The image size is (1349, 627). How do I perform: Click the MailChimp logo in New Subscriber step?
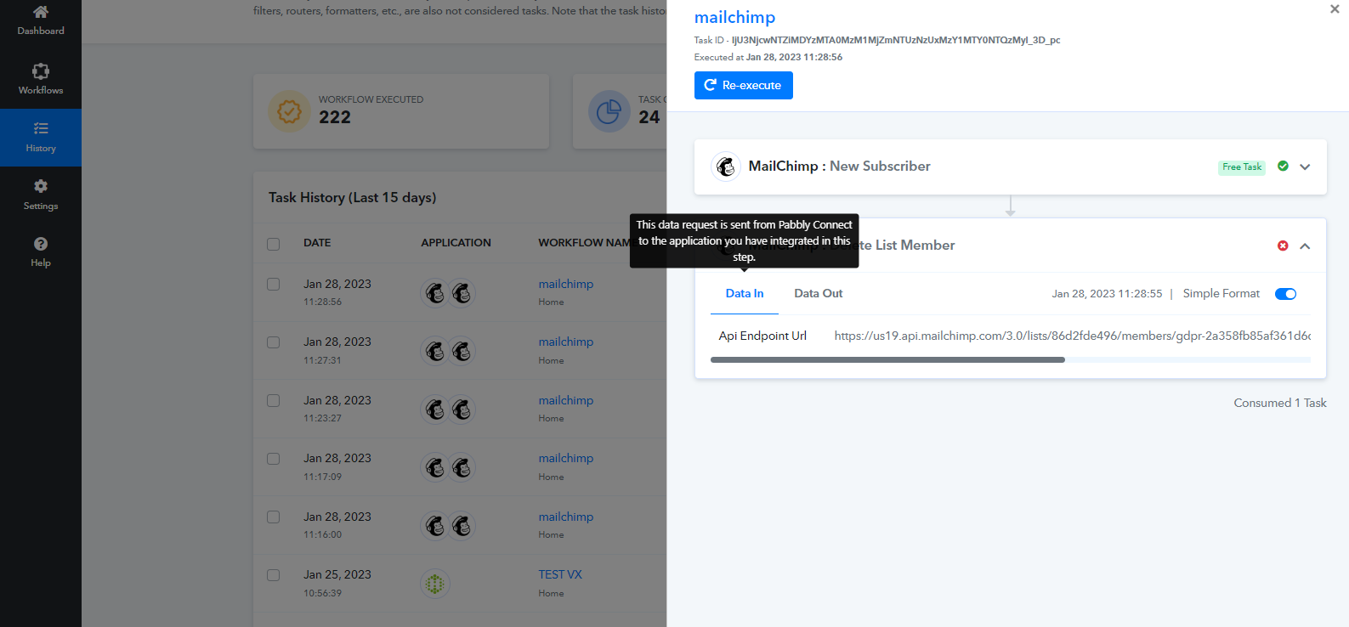(x=725, y=167)
